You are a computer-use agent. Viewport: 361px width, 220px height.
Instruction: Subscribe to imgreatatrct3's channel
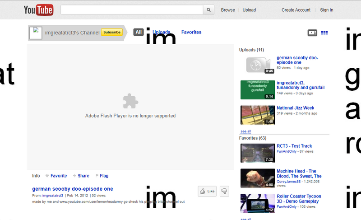click(112, 32)
